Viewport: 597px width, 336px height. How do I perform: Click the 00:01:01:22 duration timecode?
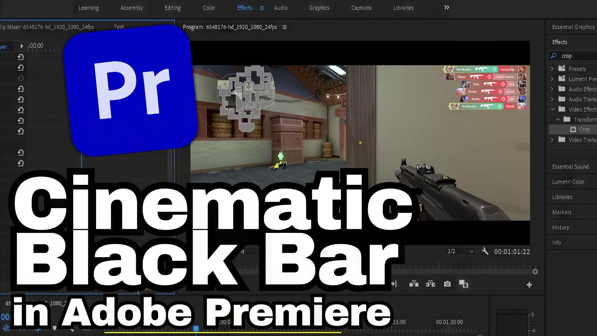click(512, 252)
